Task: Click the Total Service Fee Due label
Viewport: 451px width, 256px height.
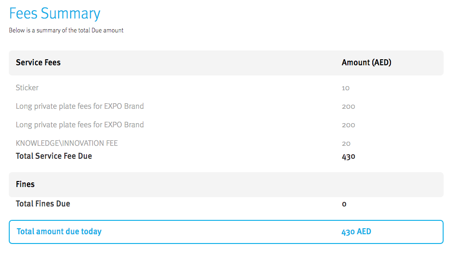Action: (54, 156)
